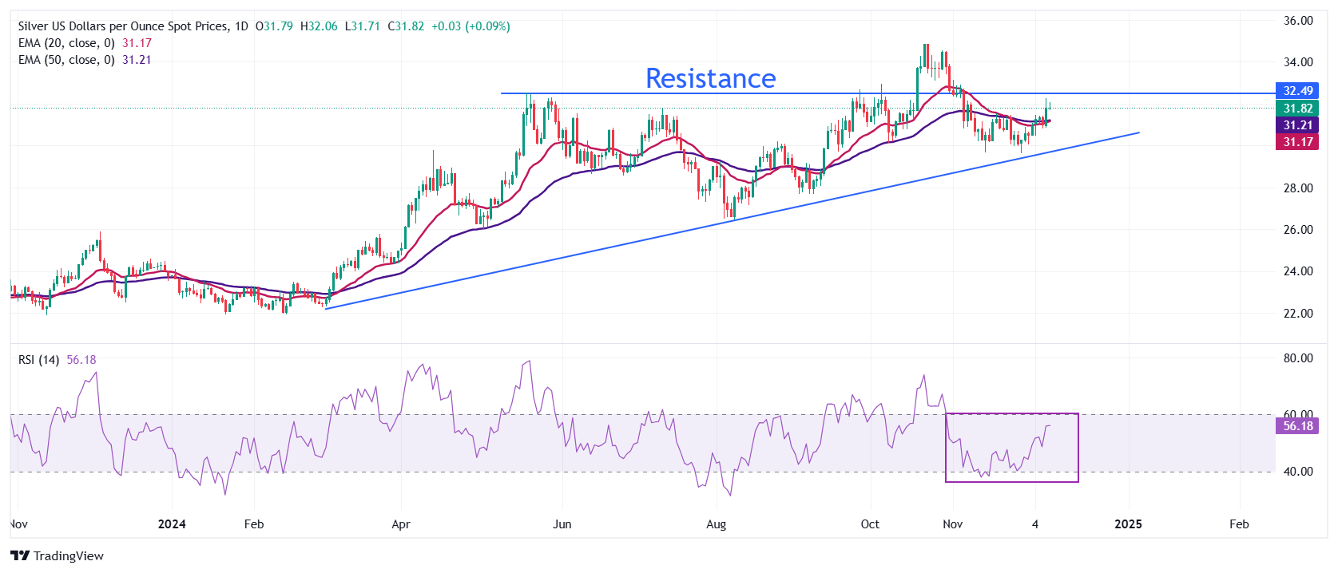Select the EMA 50 indicator legend

pyautogui.click(x=66, y=60)
